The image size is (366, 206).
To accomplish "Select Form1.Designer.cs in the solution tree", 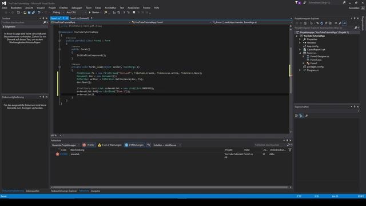I will click(320, 57).
